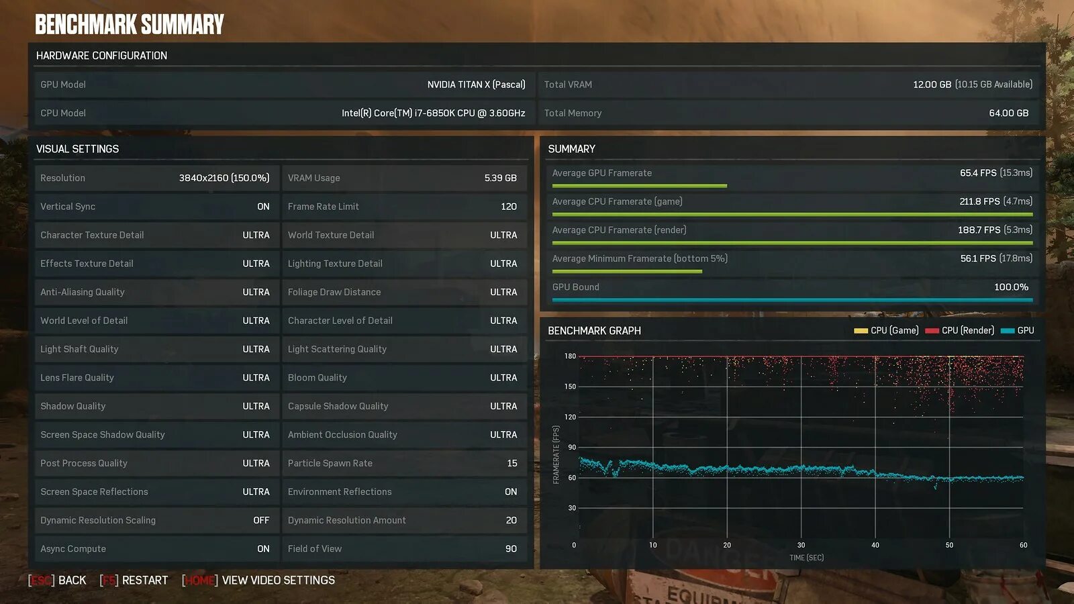Screen dimensions: 1074x604
Task: Click the Benchmark Summary title
Action: click(130, 25)
